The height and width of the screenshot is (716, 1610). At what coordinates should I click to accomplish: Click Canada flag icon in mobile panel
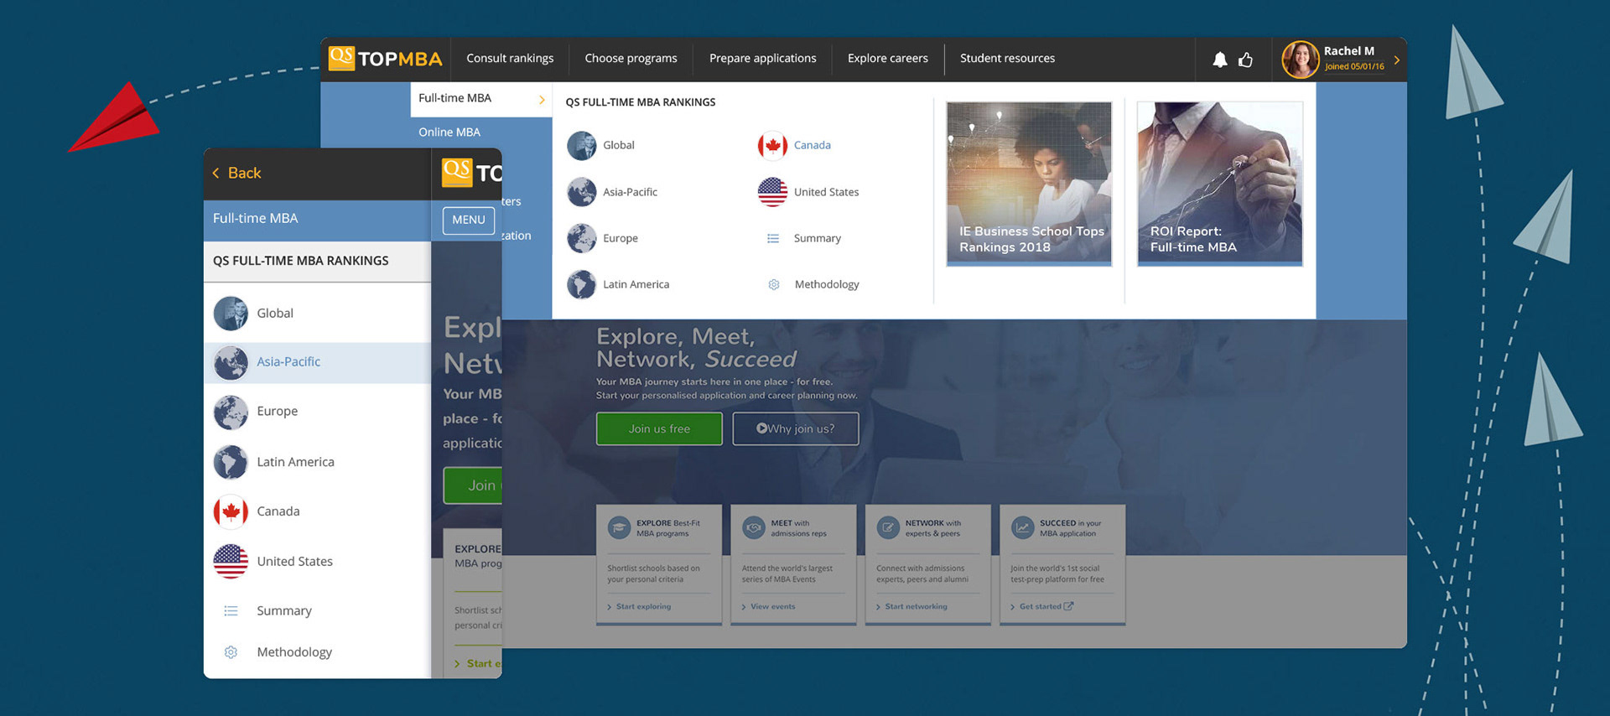click(231, 511)
